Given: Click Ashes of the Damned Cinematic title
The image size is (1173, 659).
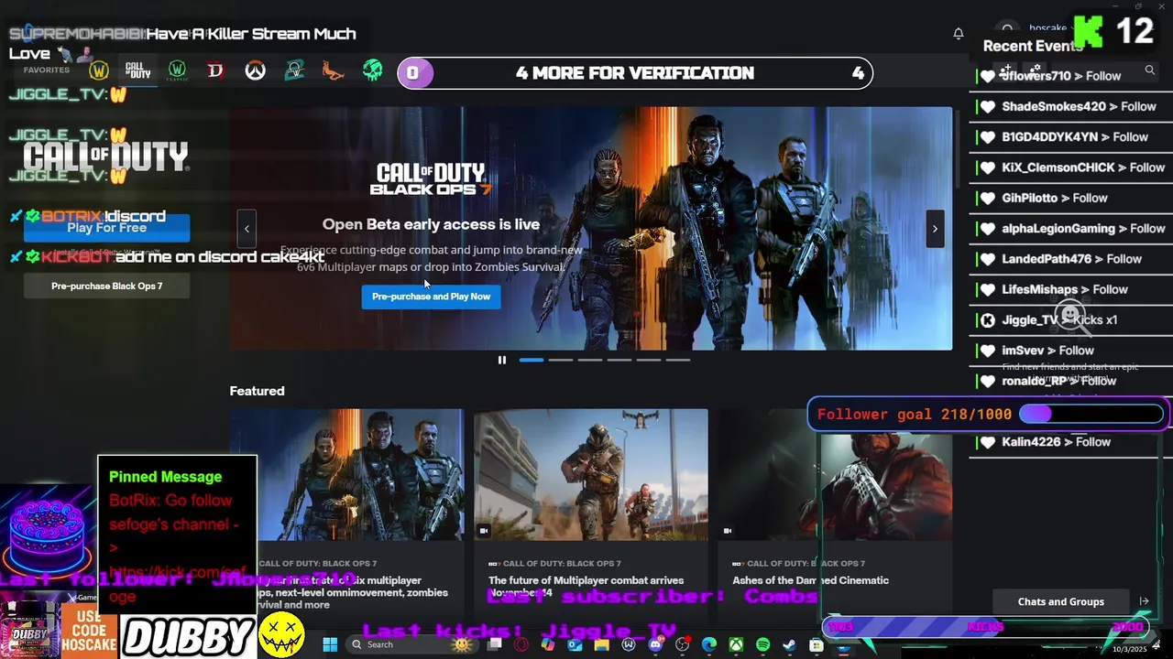Looking at the screenshot, I should point(810,580).
